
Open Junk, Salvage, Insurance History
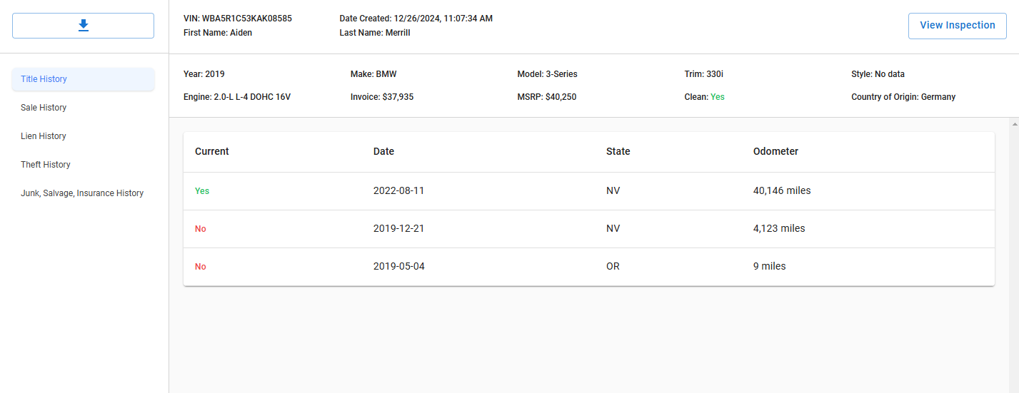pos(83,193)
